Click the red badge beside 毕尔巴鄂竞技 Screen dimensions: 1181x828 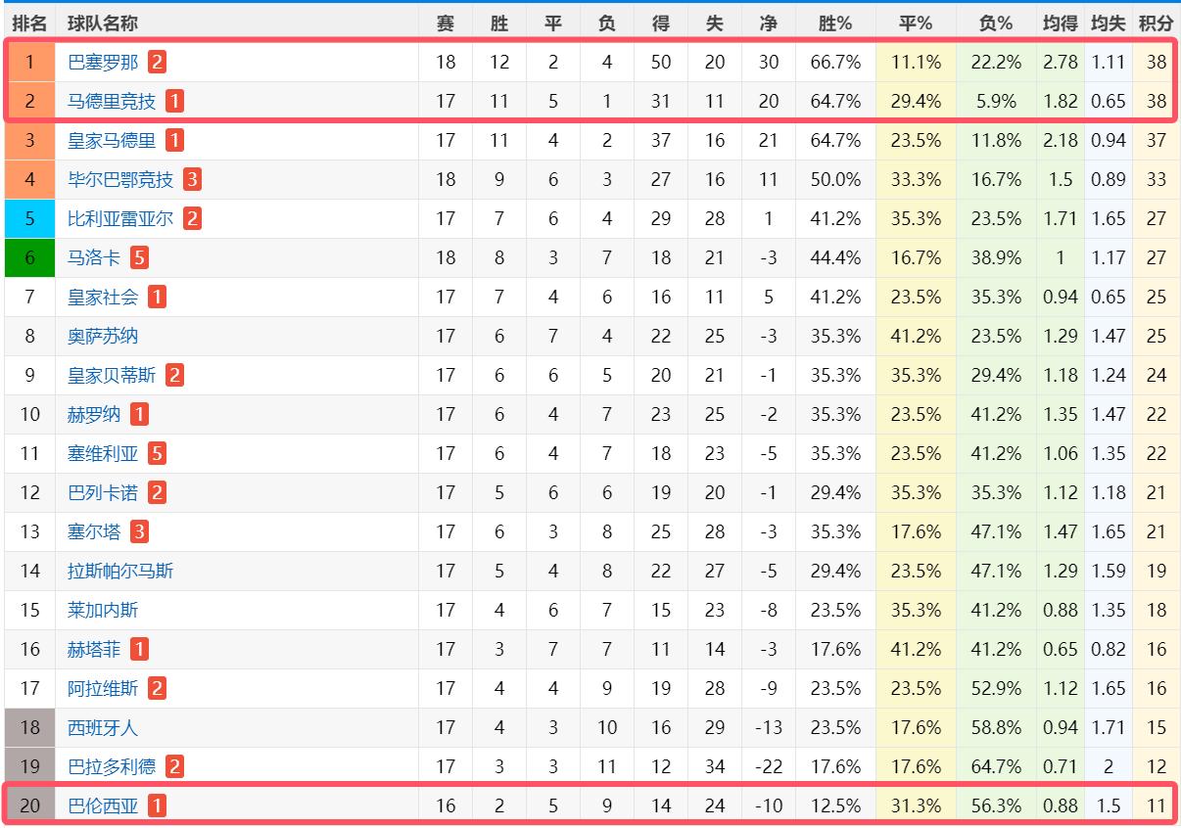point(192,179)
